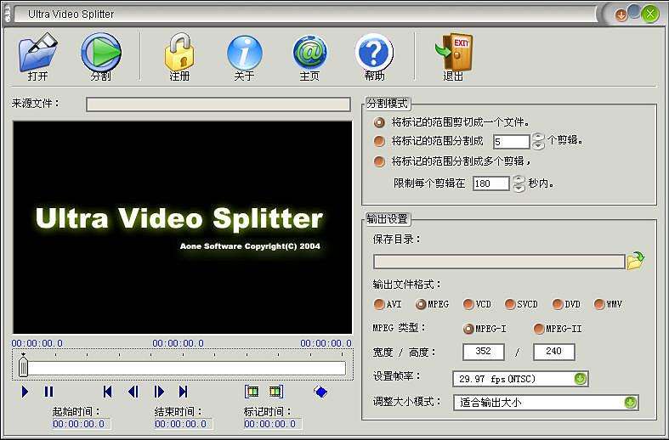Click the blue round title bar button
Screen dimensions: 669x440
pyautogui.click(x=634, y=12)
